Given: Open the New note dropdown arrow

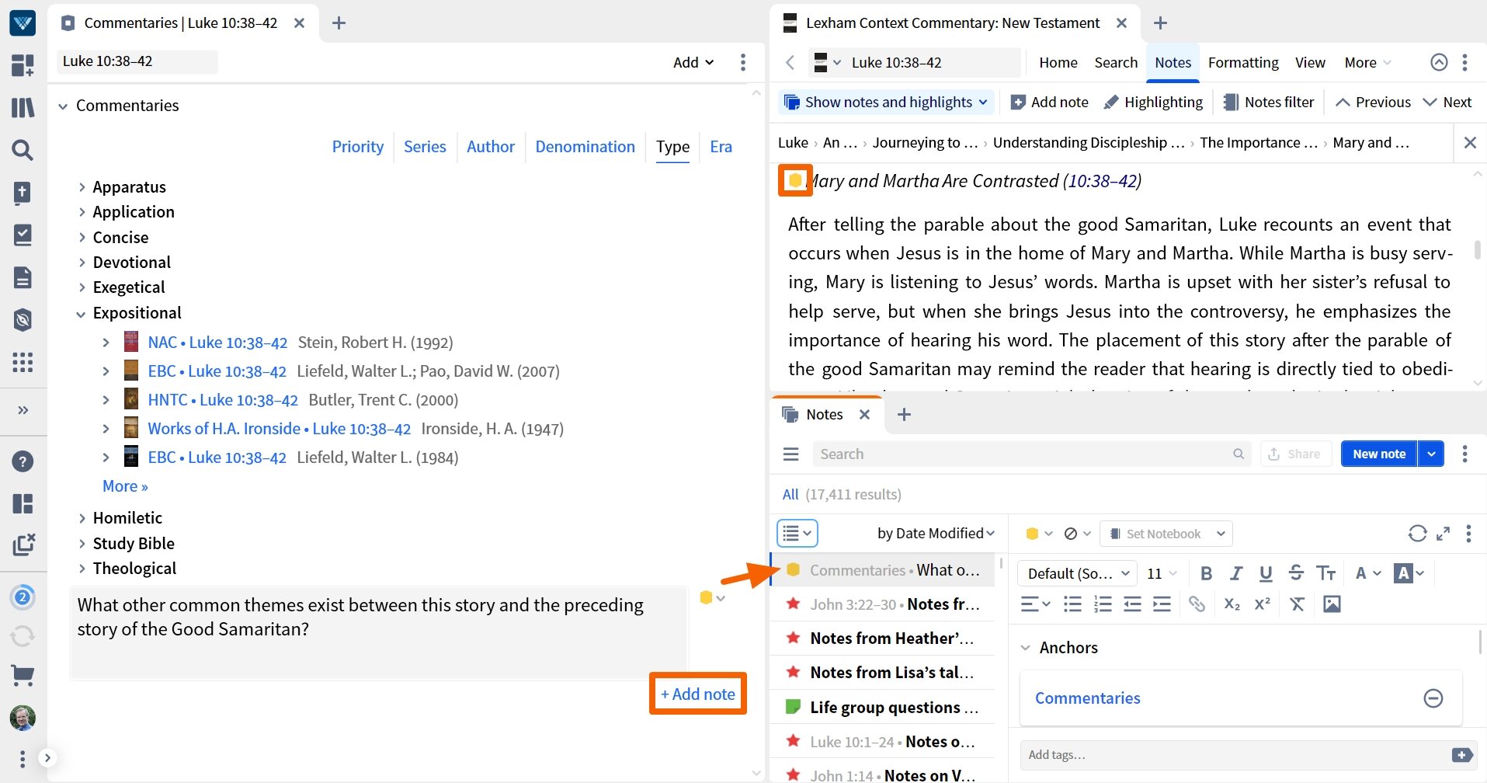Looking at the screenshot, I should (1431, 454).
